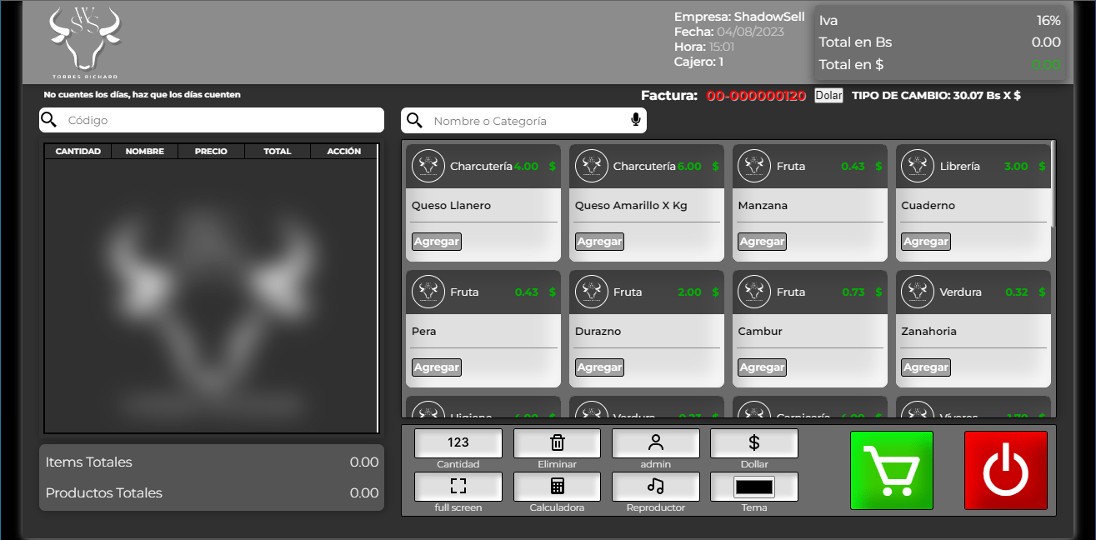Toggle the Dollar currency button
Image resolution: width=1096 pixels, height=540 pixels.
(753, 443)
